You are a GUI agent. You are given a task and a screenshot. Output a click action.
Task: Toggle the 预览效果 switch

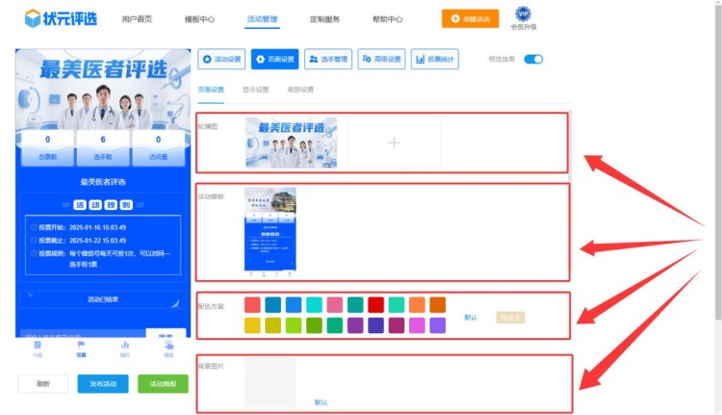[532, 60]
